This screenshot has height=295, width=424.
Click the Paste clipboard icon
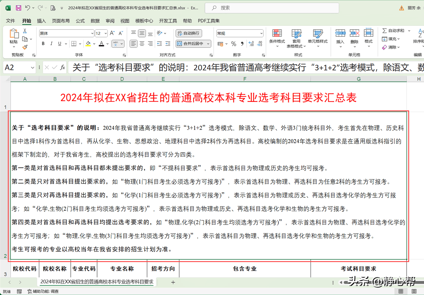(x=14, y=34)
